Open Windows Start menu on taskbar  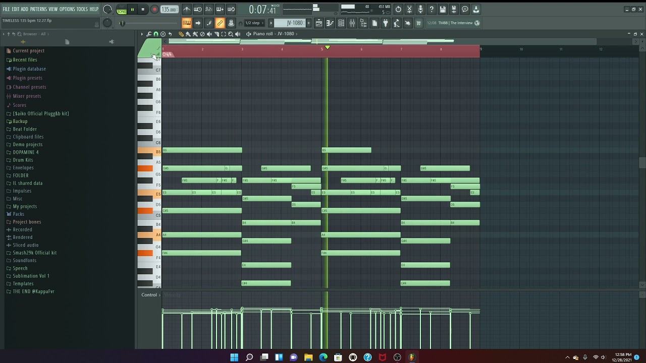234,357
